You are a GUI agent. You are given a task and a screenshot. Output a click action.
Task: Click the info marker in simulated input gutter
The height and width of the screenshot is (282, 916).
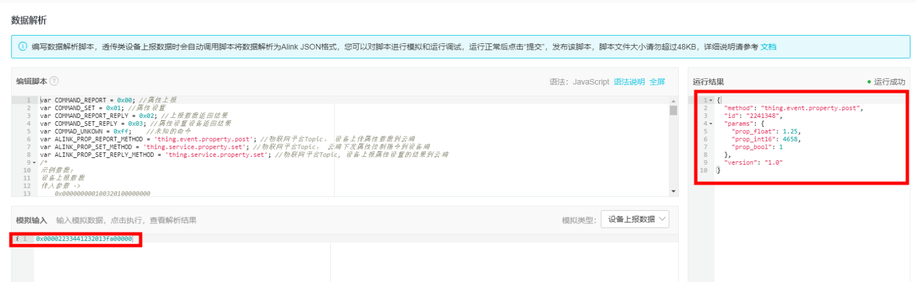(16, 239)
